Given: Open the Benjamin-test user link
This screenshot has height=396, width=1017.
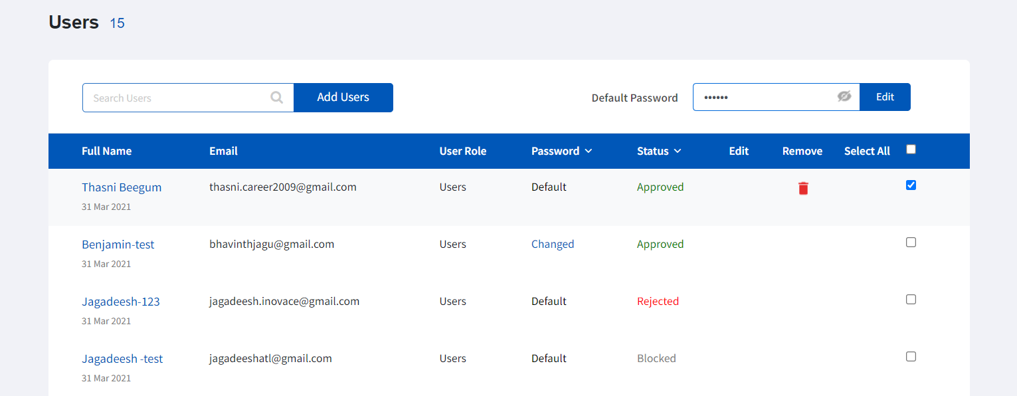Looking at the screenshot, I should pos(118,245).
